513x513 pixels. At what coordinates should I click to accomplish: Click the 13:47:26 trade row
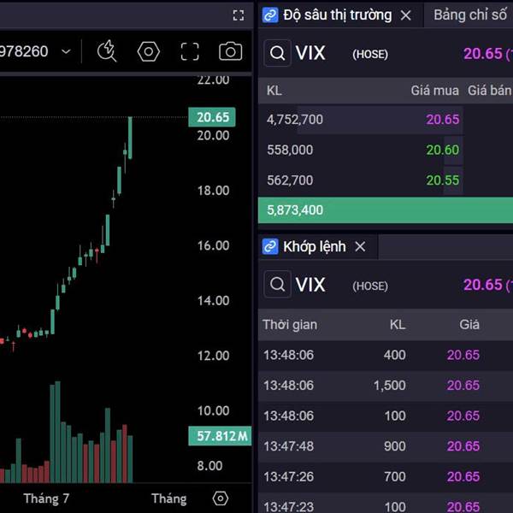(386, 477)
